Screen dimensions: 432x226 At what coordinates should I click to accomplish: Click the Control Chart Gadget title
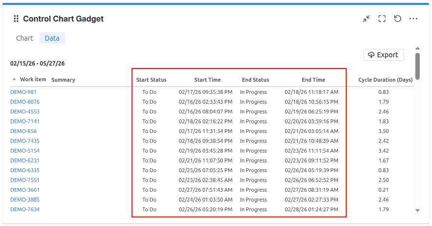pos(63,19)
